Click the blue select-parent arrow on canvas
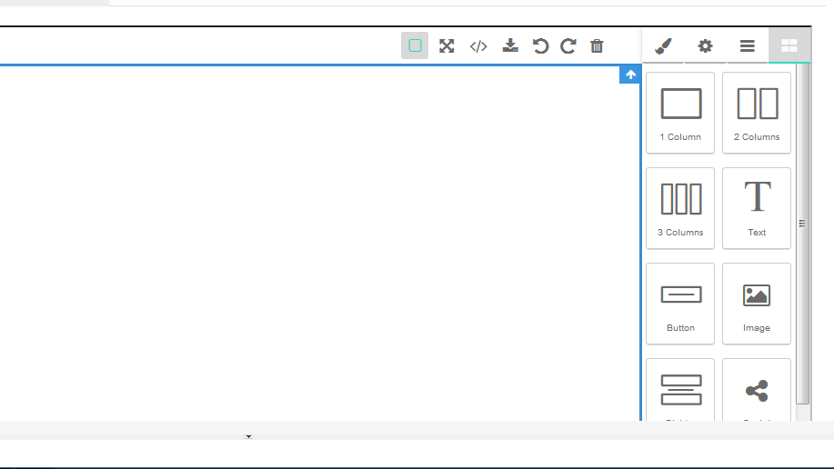The width and height of the screenshot is (834, 469). point(630,75)
